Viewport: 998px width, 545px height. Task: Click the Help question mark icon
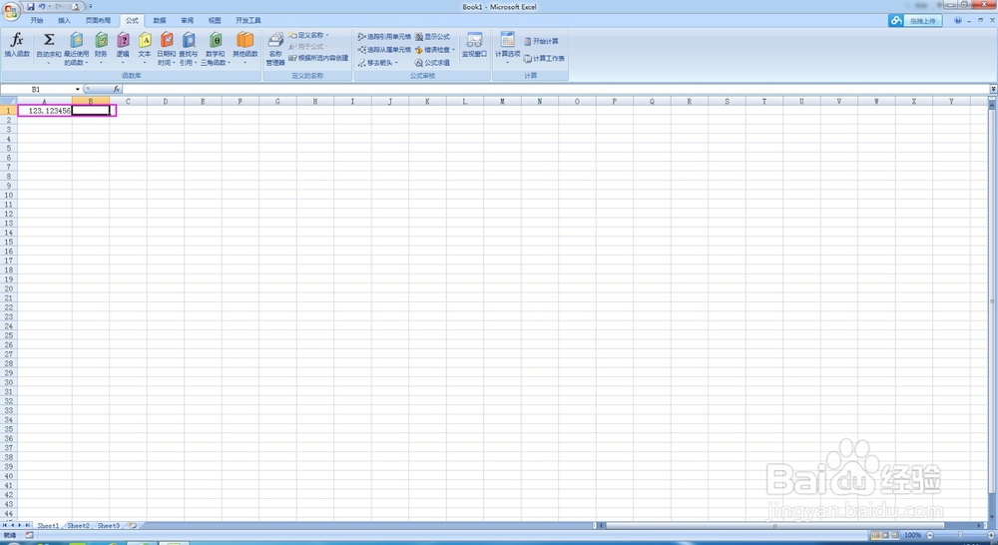click(x=958, y=20)
